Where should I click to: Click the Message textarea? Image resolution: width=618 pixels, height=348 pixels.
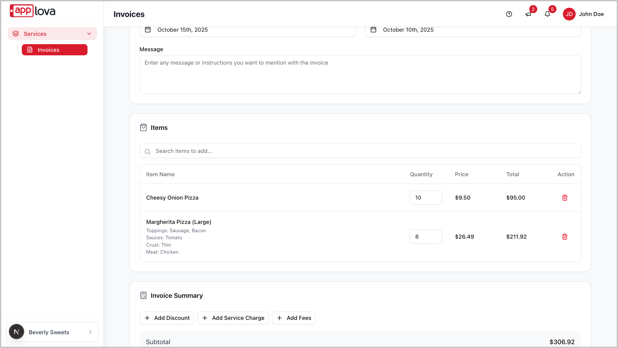[360, 75]
